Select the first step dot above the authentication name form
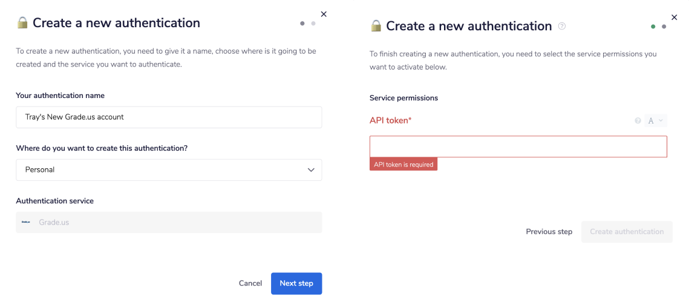This screenshot has width=689, height=308. click(x=302, y=24)
